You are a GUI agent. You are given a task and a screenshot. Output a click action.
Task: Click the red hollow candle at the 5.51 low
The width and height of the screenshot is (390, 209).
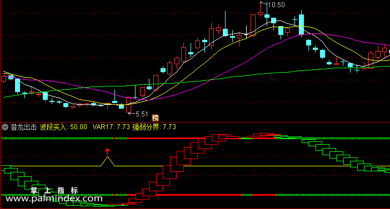(x=128, y=105)
